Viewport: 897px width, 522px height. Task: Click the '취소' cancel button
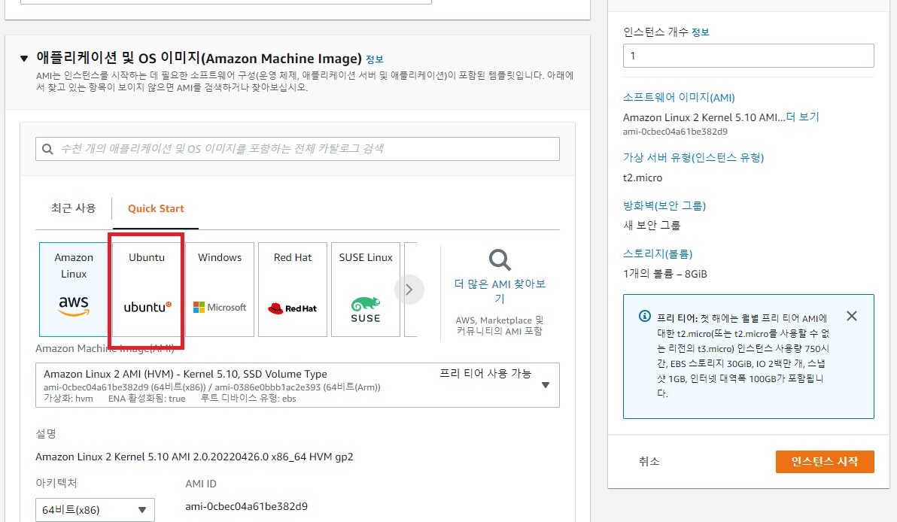(649, 461)
